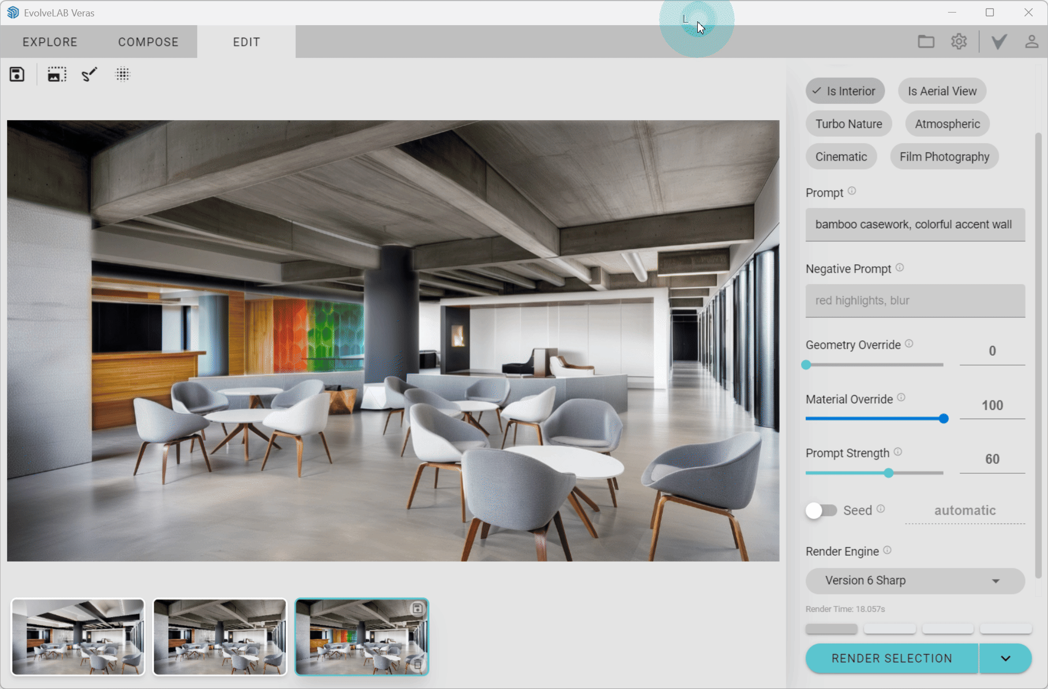Click the info icon beside Geometry Override
This screenshot has width=1048, height=689.
(909, 344)
